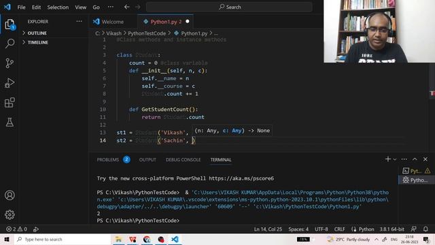The image size is (435, 245).
Task: Open the Accounts menu icon
Action: (x=10, y=195)
